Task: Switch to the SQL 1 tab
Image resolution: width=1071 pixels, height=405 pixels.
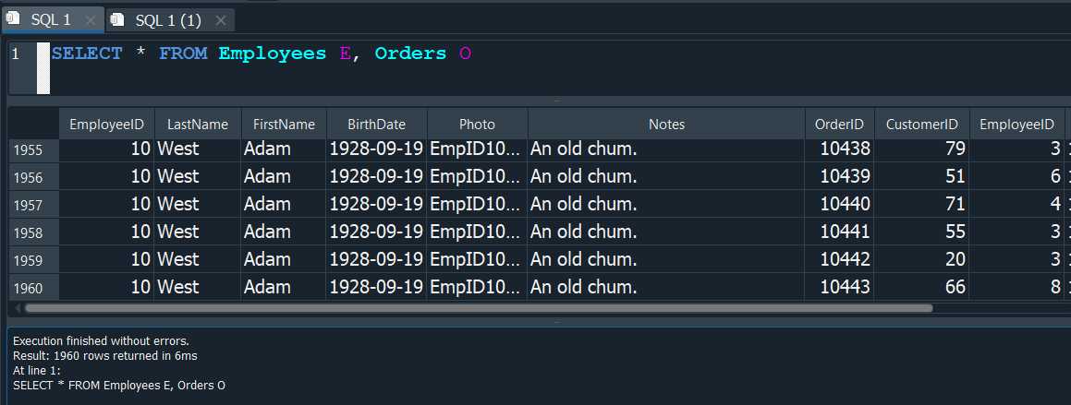Action: [51, 19]
